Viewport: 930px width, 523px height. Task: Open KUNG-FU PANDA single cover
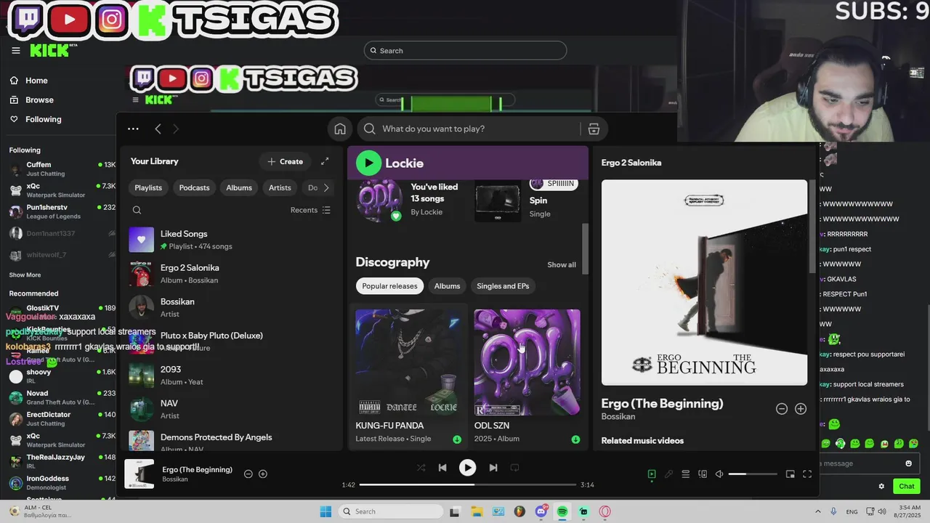[x=408, y=362]
